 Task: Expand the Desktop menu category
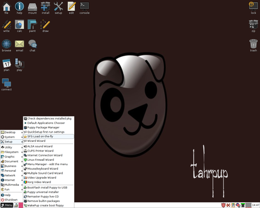pyautogui.click(x=12, y=132)
